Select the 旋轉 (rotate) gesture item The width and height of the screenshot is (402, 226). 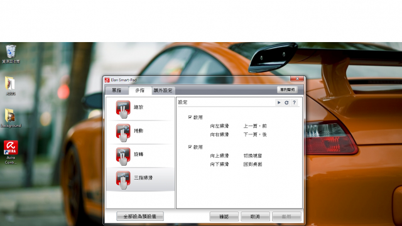point(140,156)
